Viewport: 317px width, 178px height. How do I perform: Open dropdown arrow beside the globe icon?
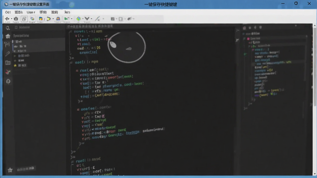(x=83, y=19)
